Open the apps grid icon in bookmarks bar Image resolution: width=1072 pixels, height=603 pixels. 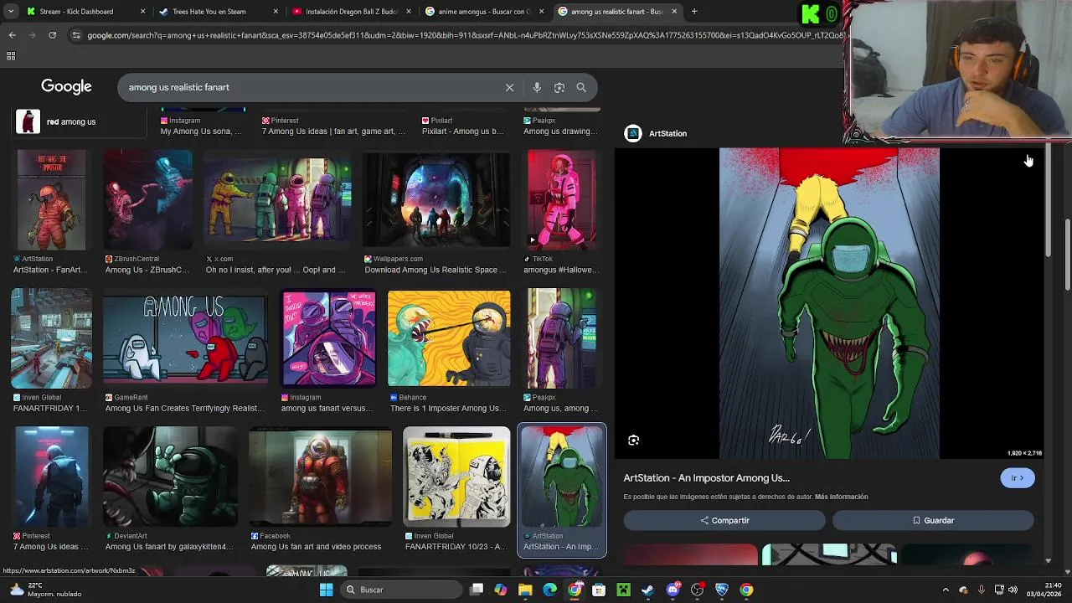[x=11, y=56]
